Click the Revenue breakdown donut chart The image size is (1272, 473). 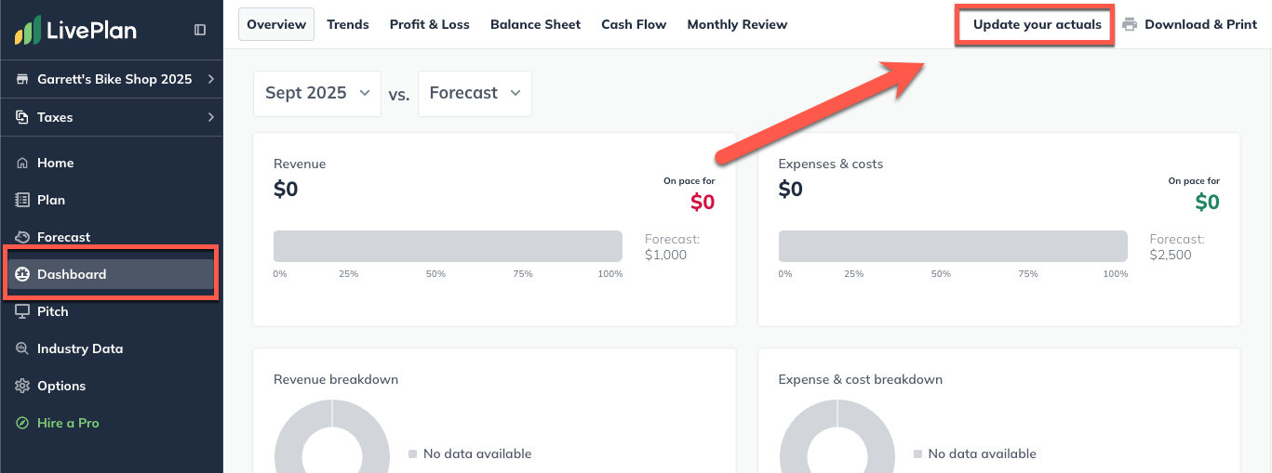332,436
